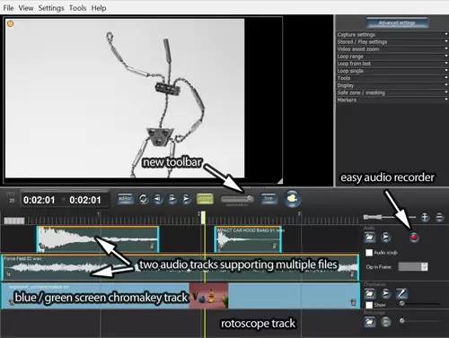
Task: Click the Advanced settings button
Action: 397,22
